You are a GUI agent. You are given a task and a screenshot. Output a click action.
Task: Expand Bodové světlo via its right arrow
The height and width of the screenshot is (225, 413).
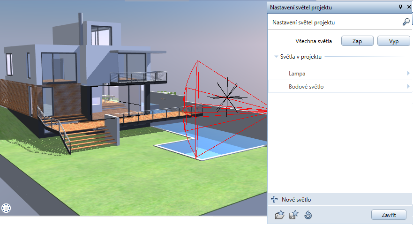coord(408,87)
